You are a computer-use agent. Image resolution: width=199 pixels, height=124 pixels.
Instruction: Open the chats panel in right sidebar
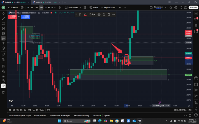(196, 31)
